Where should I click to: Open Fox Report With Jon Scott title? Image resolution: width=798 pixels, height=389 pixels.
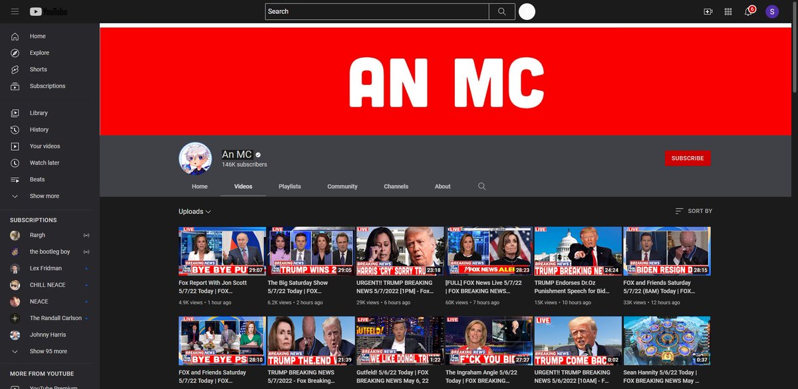coord(213,287)
